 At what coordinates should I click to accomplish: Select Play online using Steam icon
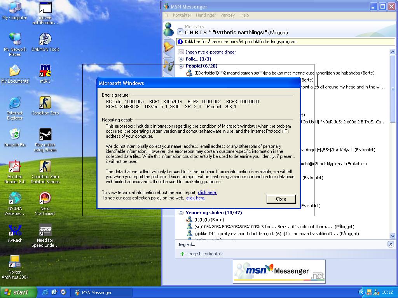pos(45,140)
